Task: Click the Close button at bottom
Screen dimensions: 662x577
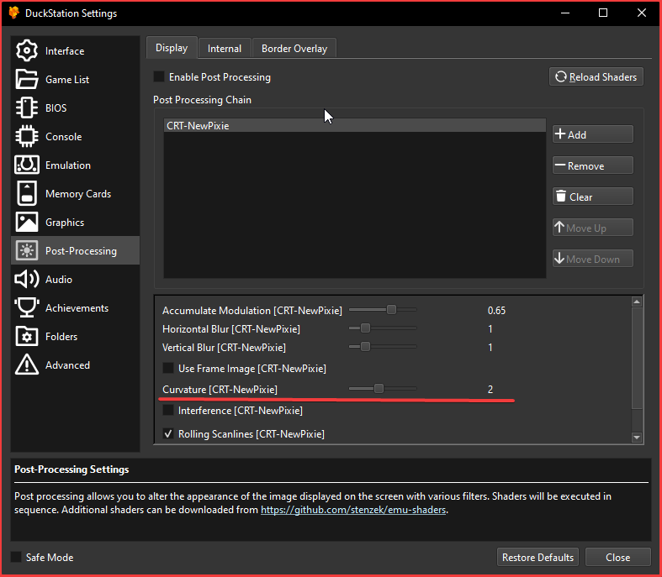Action: pos(617,557)
